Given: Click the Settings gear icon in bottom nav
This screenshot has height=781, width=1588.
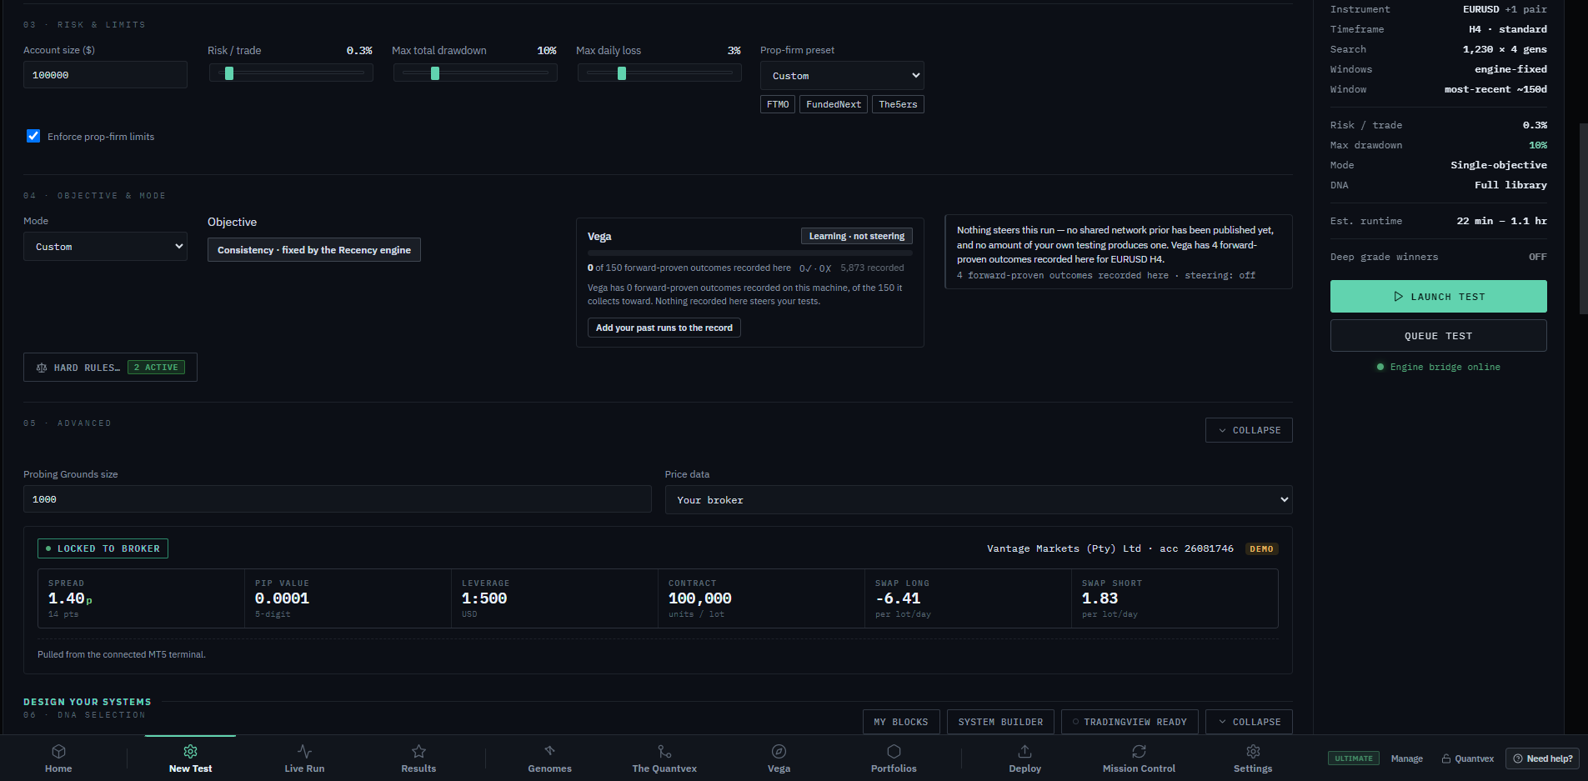Looking at the screenshot, I should click(1253, 751).
